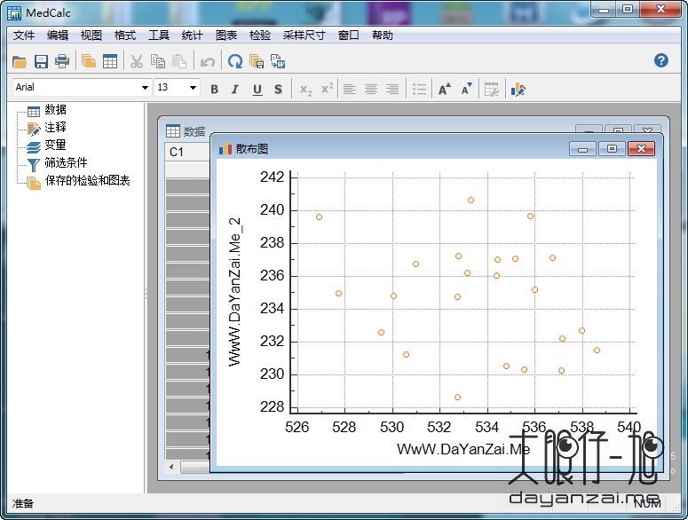688x520 pixels.
Task: Close the 散布图 scatter window
Action: pos(641,149)
